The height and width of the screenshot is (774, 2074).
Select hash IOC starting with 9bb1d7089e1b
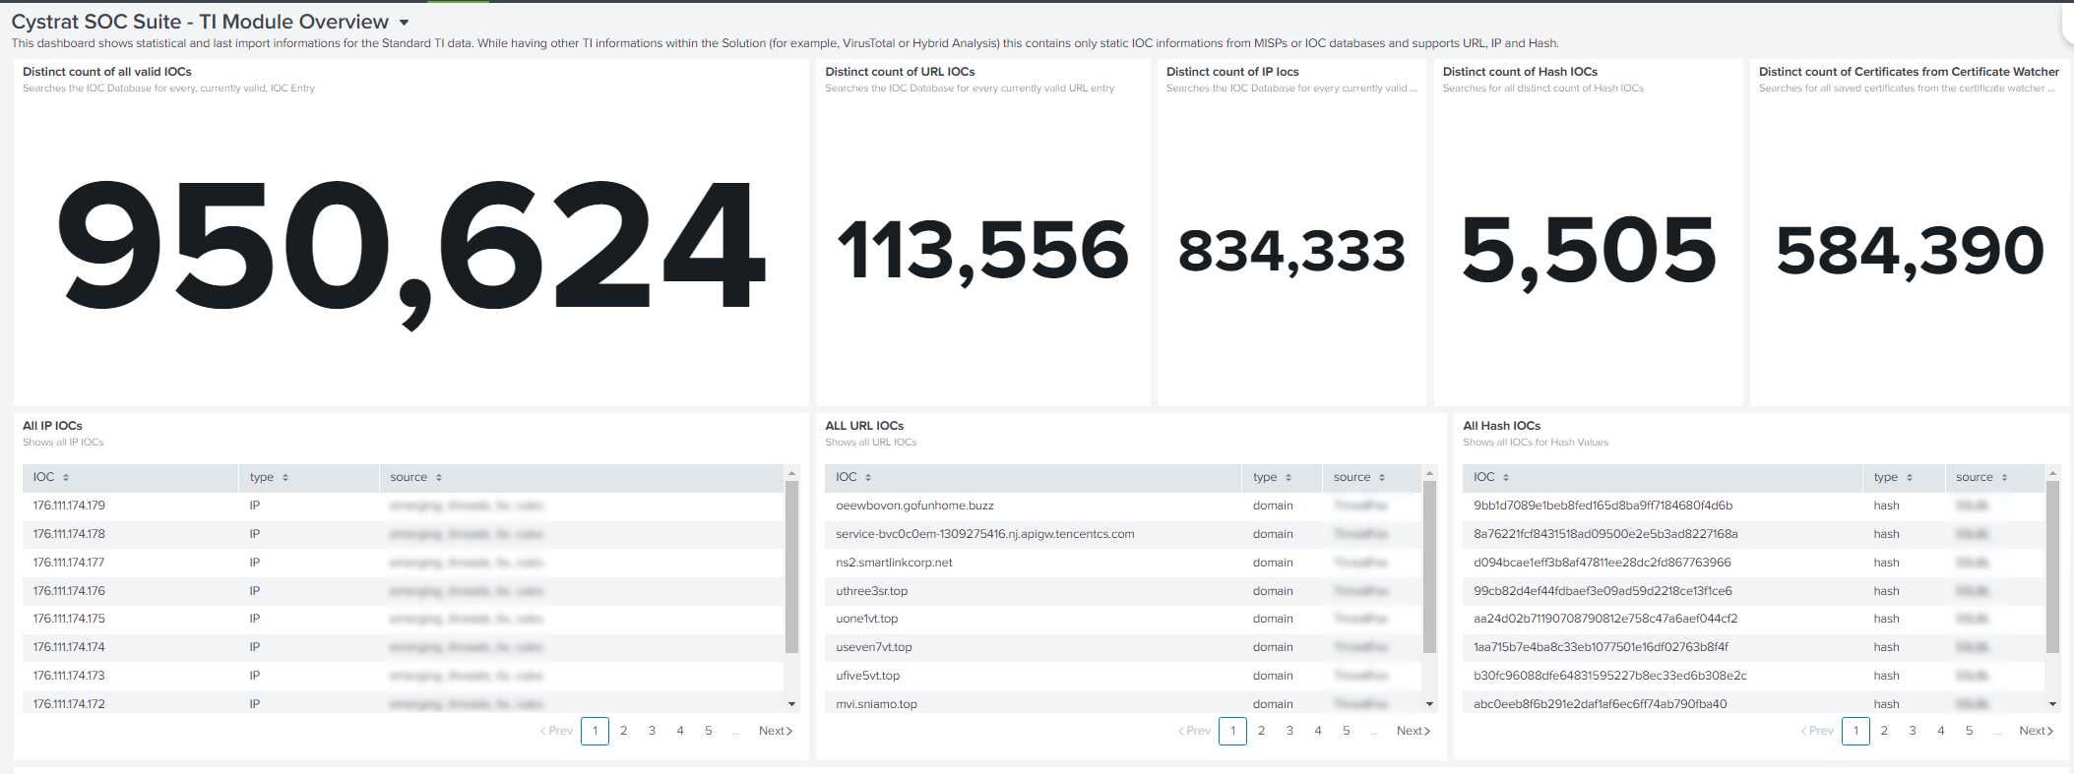(1603, 506)
